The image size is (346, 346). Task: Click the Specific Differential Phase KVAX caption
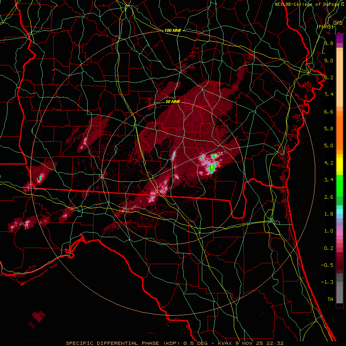175,343
